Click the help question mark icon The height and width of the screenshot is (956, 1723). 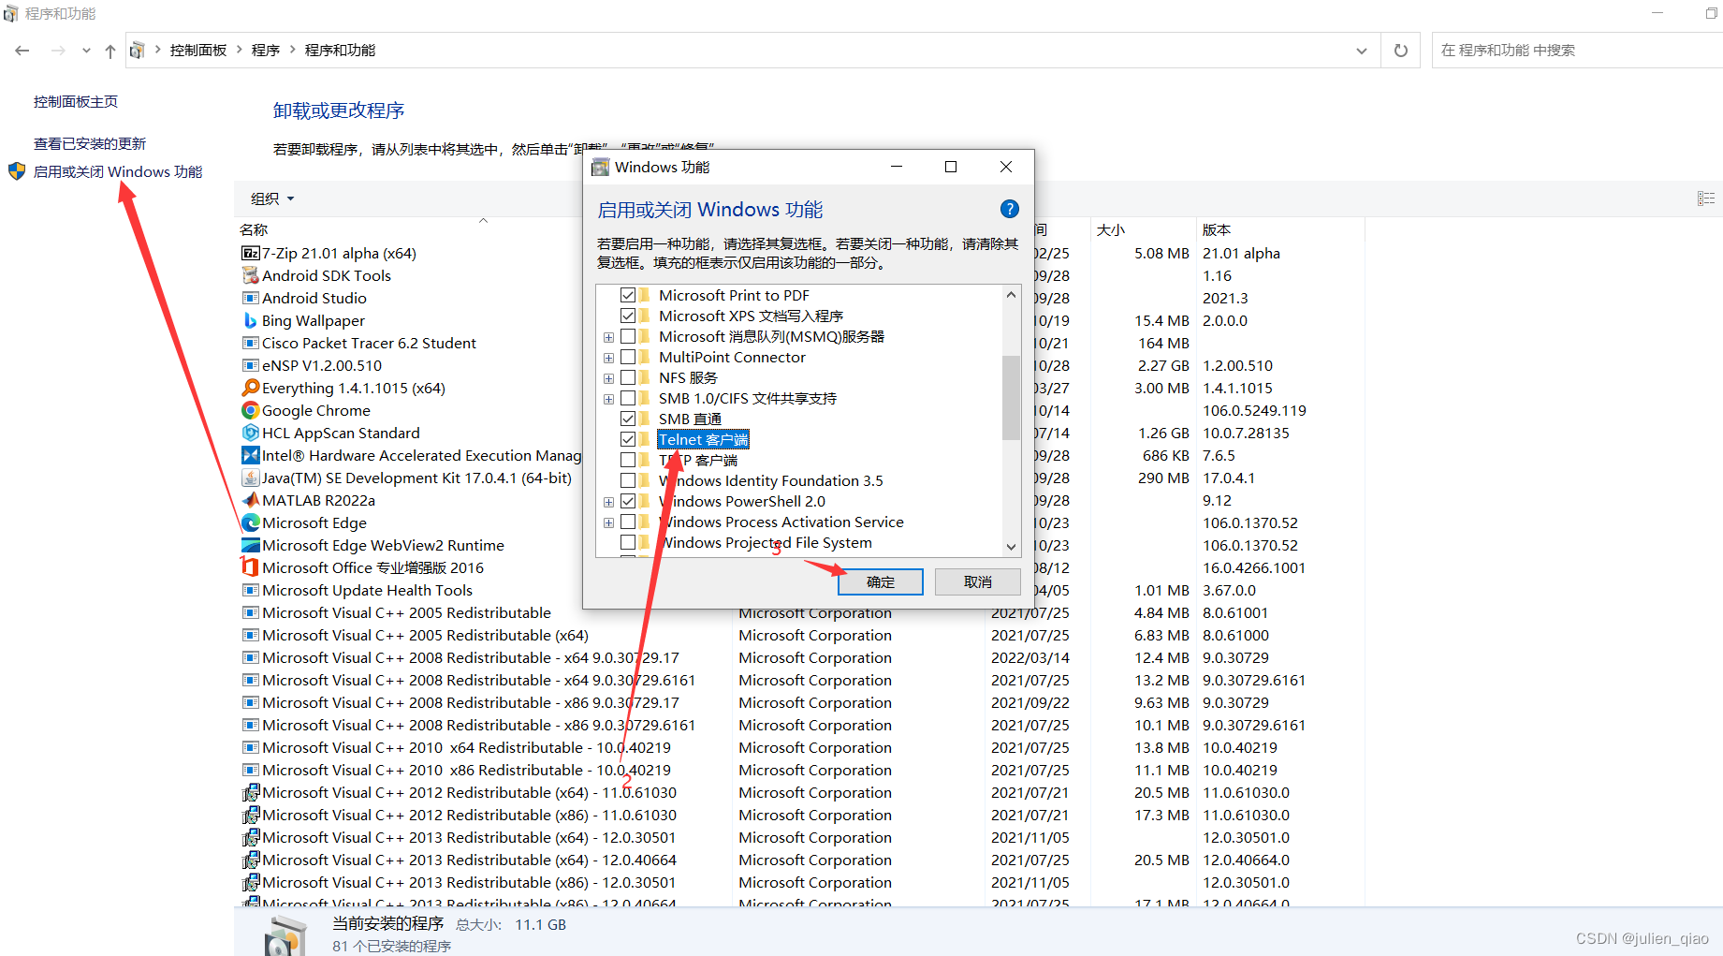point(1009,209)
